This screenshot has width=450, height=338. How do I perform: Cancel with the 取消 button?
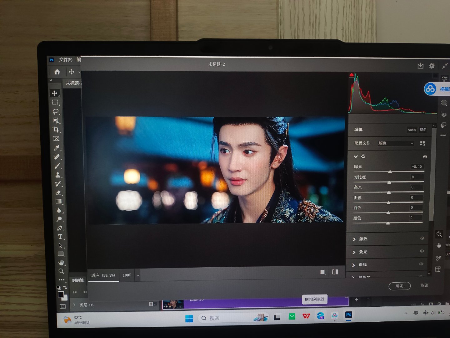[425, 285]
